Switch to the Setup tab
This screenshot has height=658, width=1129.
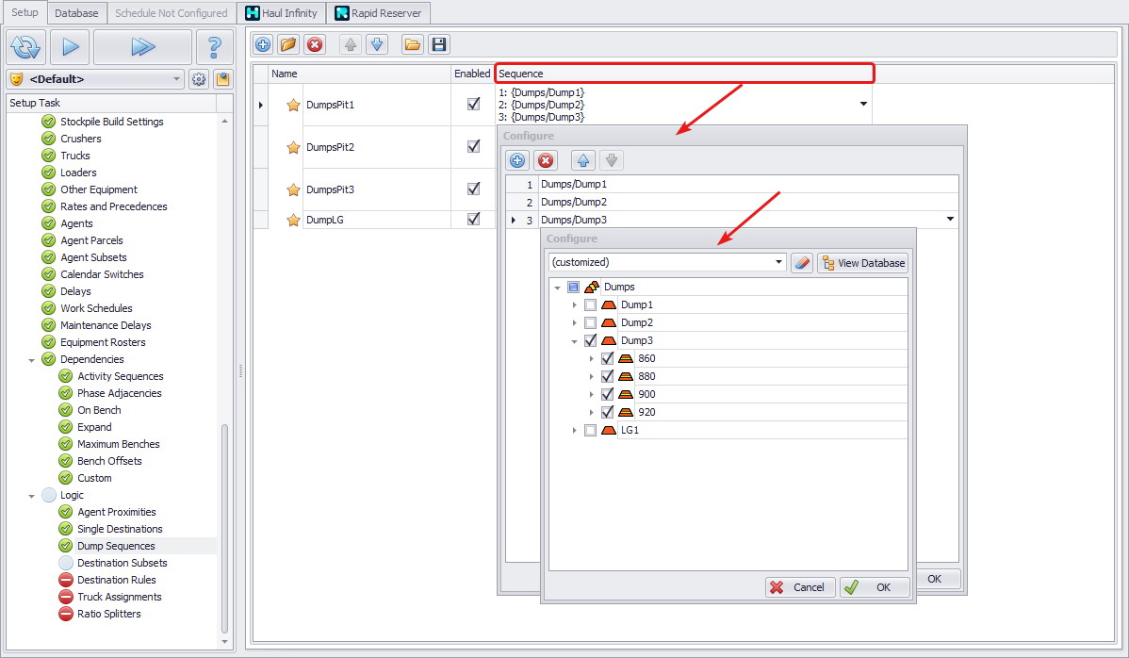coord(25,12)
